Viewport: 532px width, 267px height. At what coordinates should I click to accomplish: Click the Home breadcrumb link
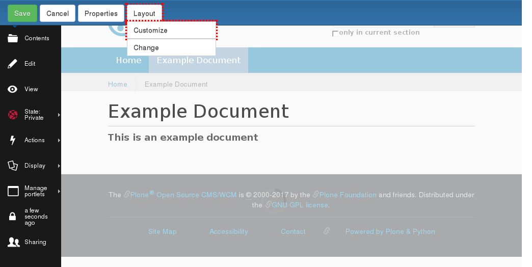pos(117,84)
